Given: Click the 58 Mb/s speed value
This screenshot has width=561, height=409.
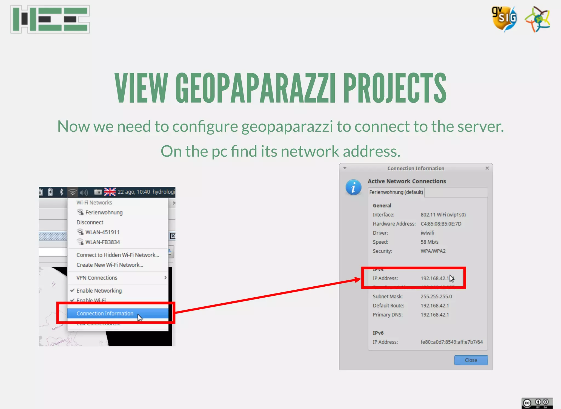Looking at the screenshot, I should 430,242.
